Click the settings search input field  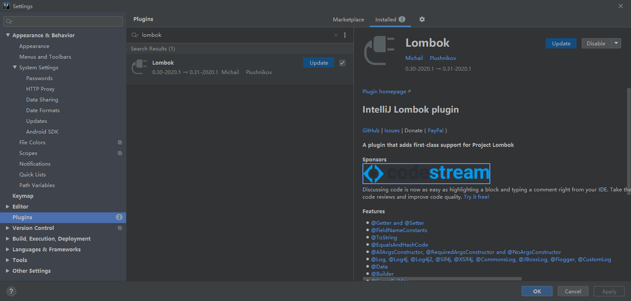pyautogui.click(x=63, y=21)
